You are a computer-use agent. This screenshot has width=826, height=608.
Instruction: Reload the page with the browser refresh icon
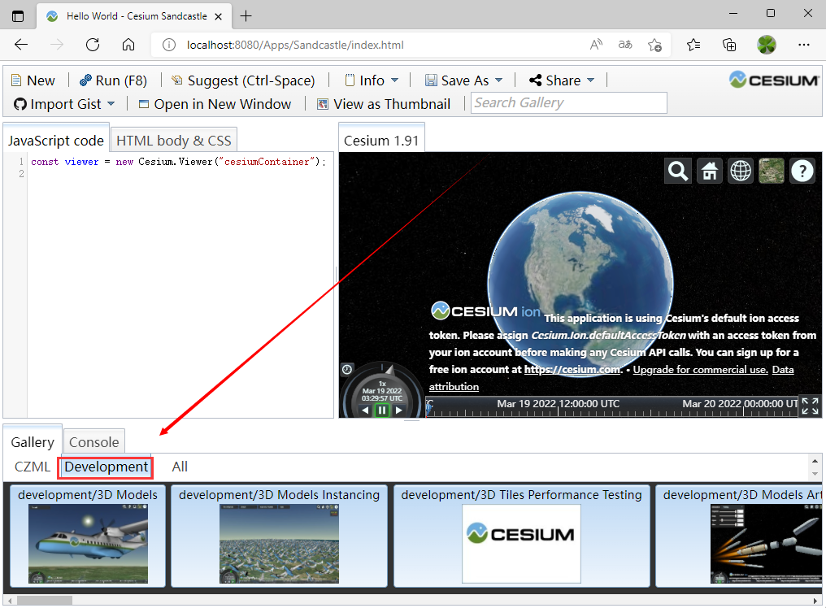click(92, 45)
